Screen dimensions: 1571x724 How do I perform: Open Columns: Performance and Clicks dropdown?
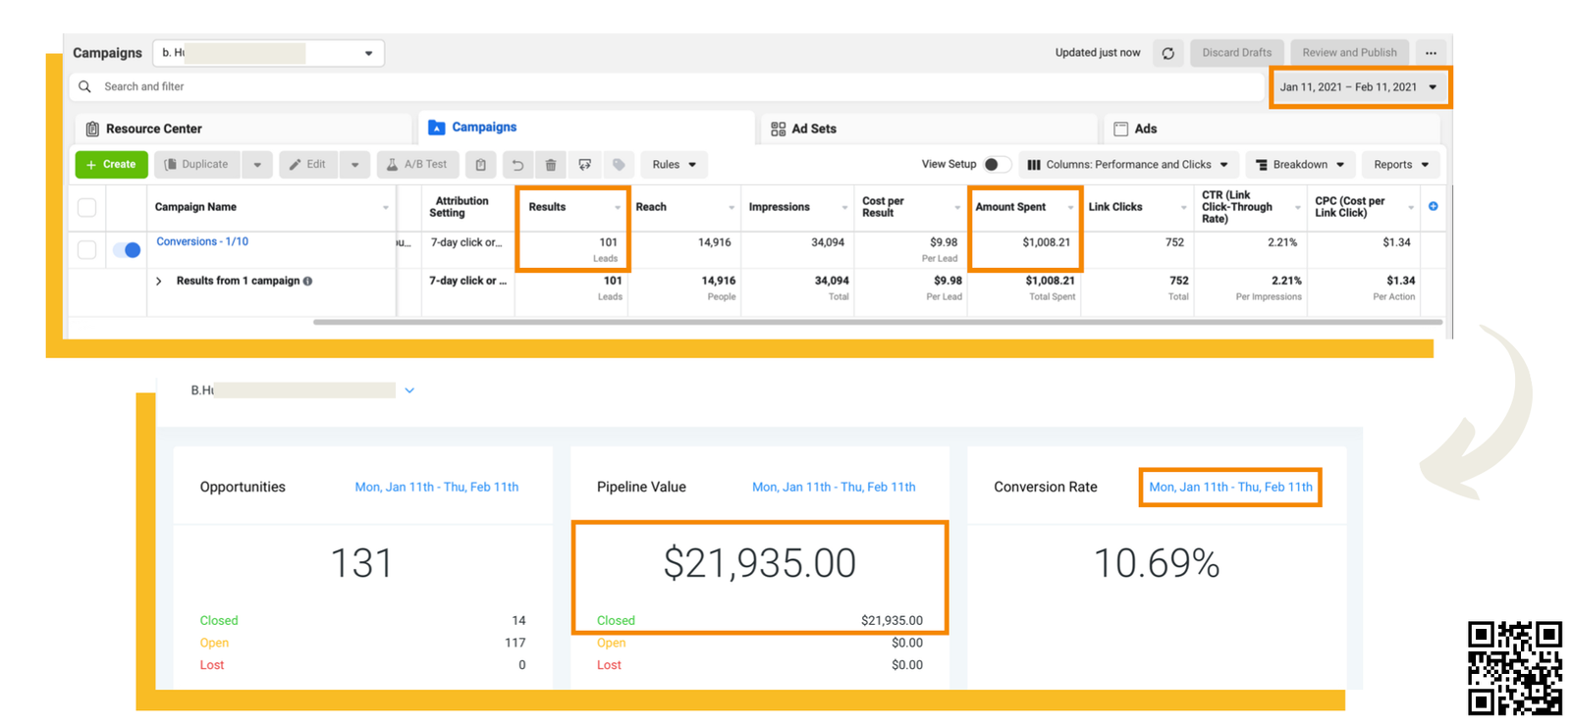point(1127,165)
